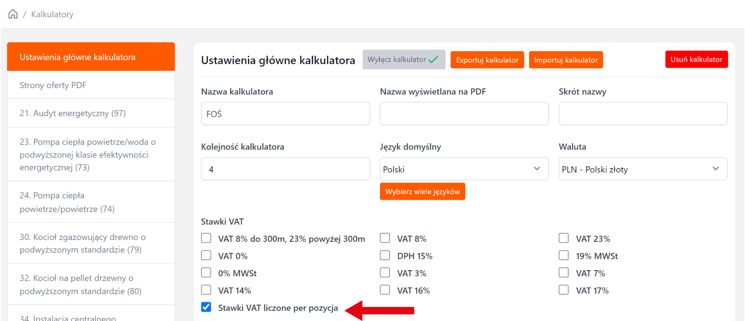745x321 pixels.
Task: Click the home icon in breadcrumb
Action: tap(13, 14)
